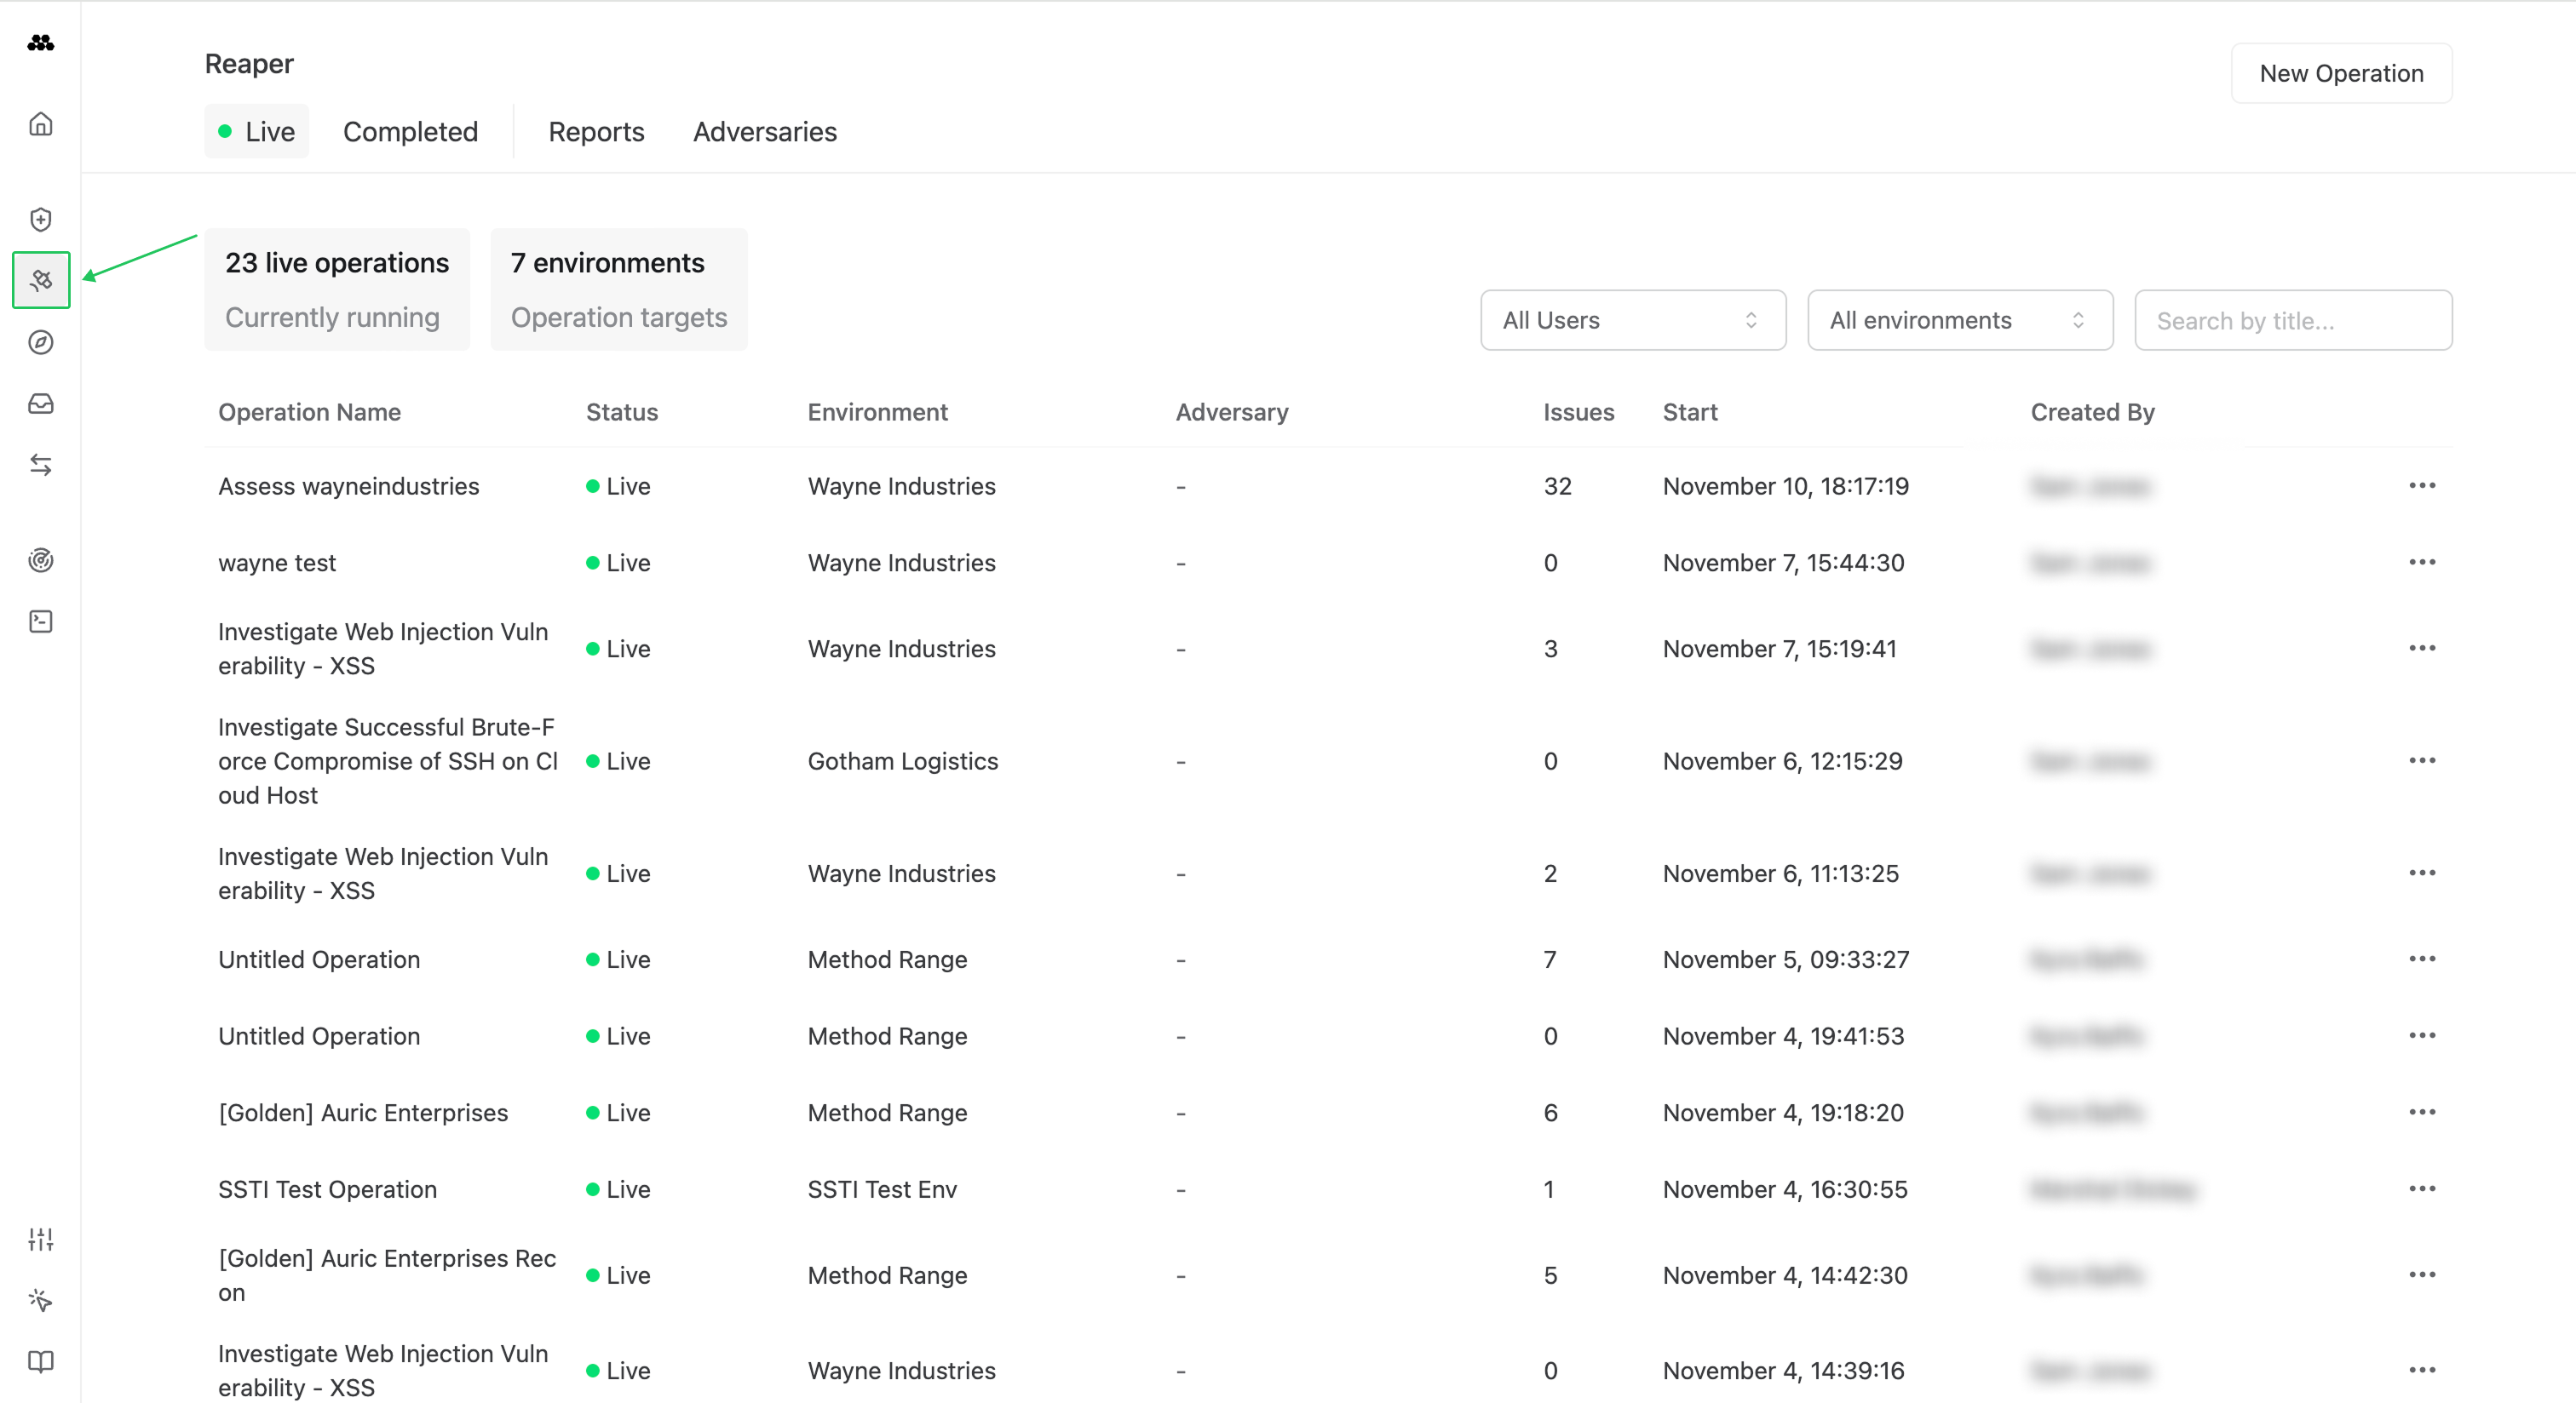Open the Reports tab
This screenshot has height=1403, width=2576.
596,132
